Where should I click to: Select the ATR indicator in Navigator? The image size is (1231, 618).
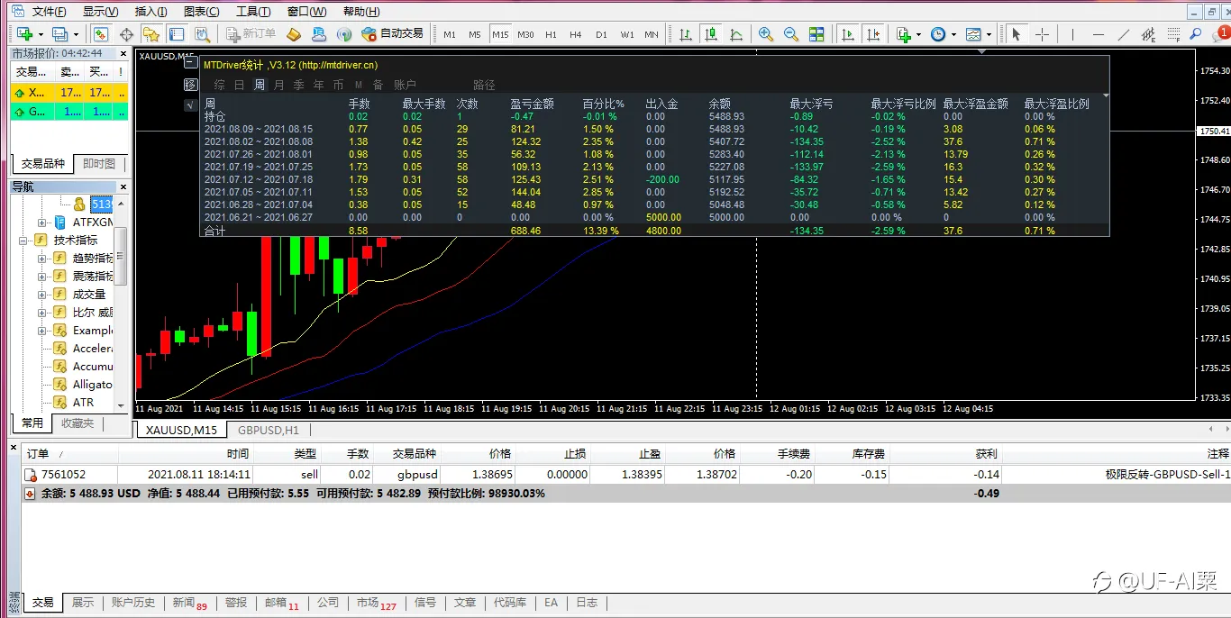(83, 403)
